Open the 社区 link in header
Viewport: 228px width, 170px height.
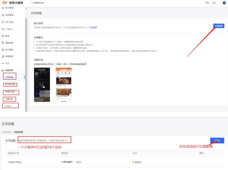[x=214, y=3]
